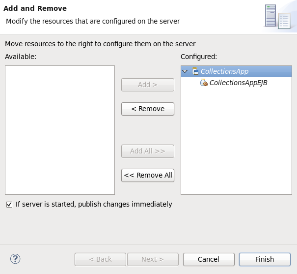Click the disabled Add All button
This screenshot has height=274, width=297.
[148, 151]
